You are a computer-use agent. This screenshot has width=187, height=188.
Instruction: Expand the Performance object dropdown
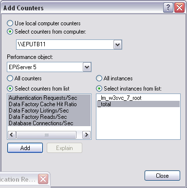tap(87, 67)
